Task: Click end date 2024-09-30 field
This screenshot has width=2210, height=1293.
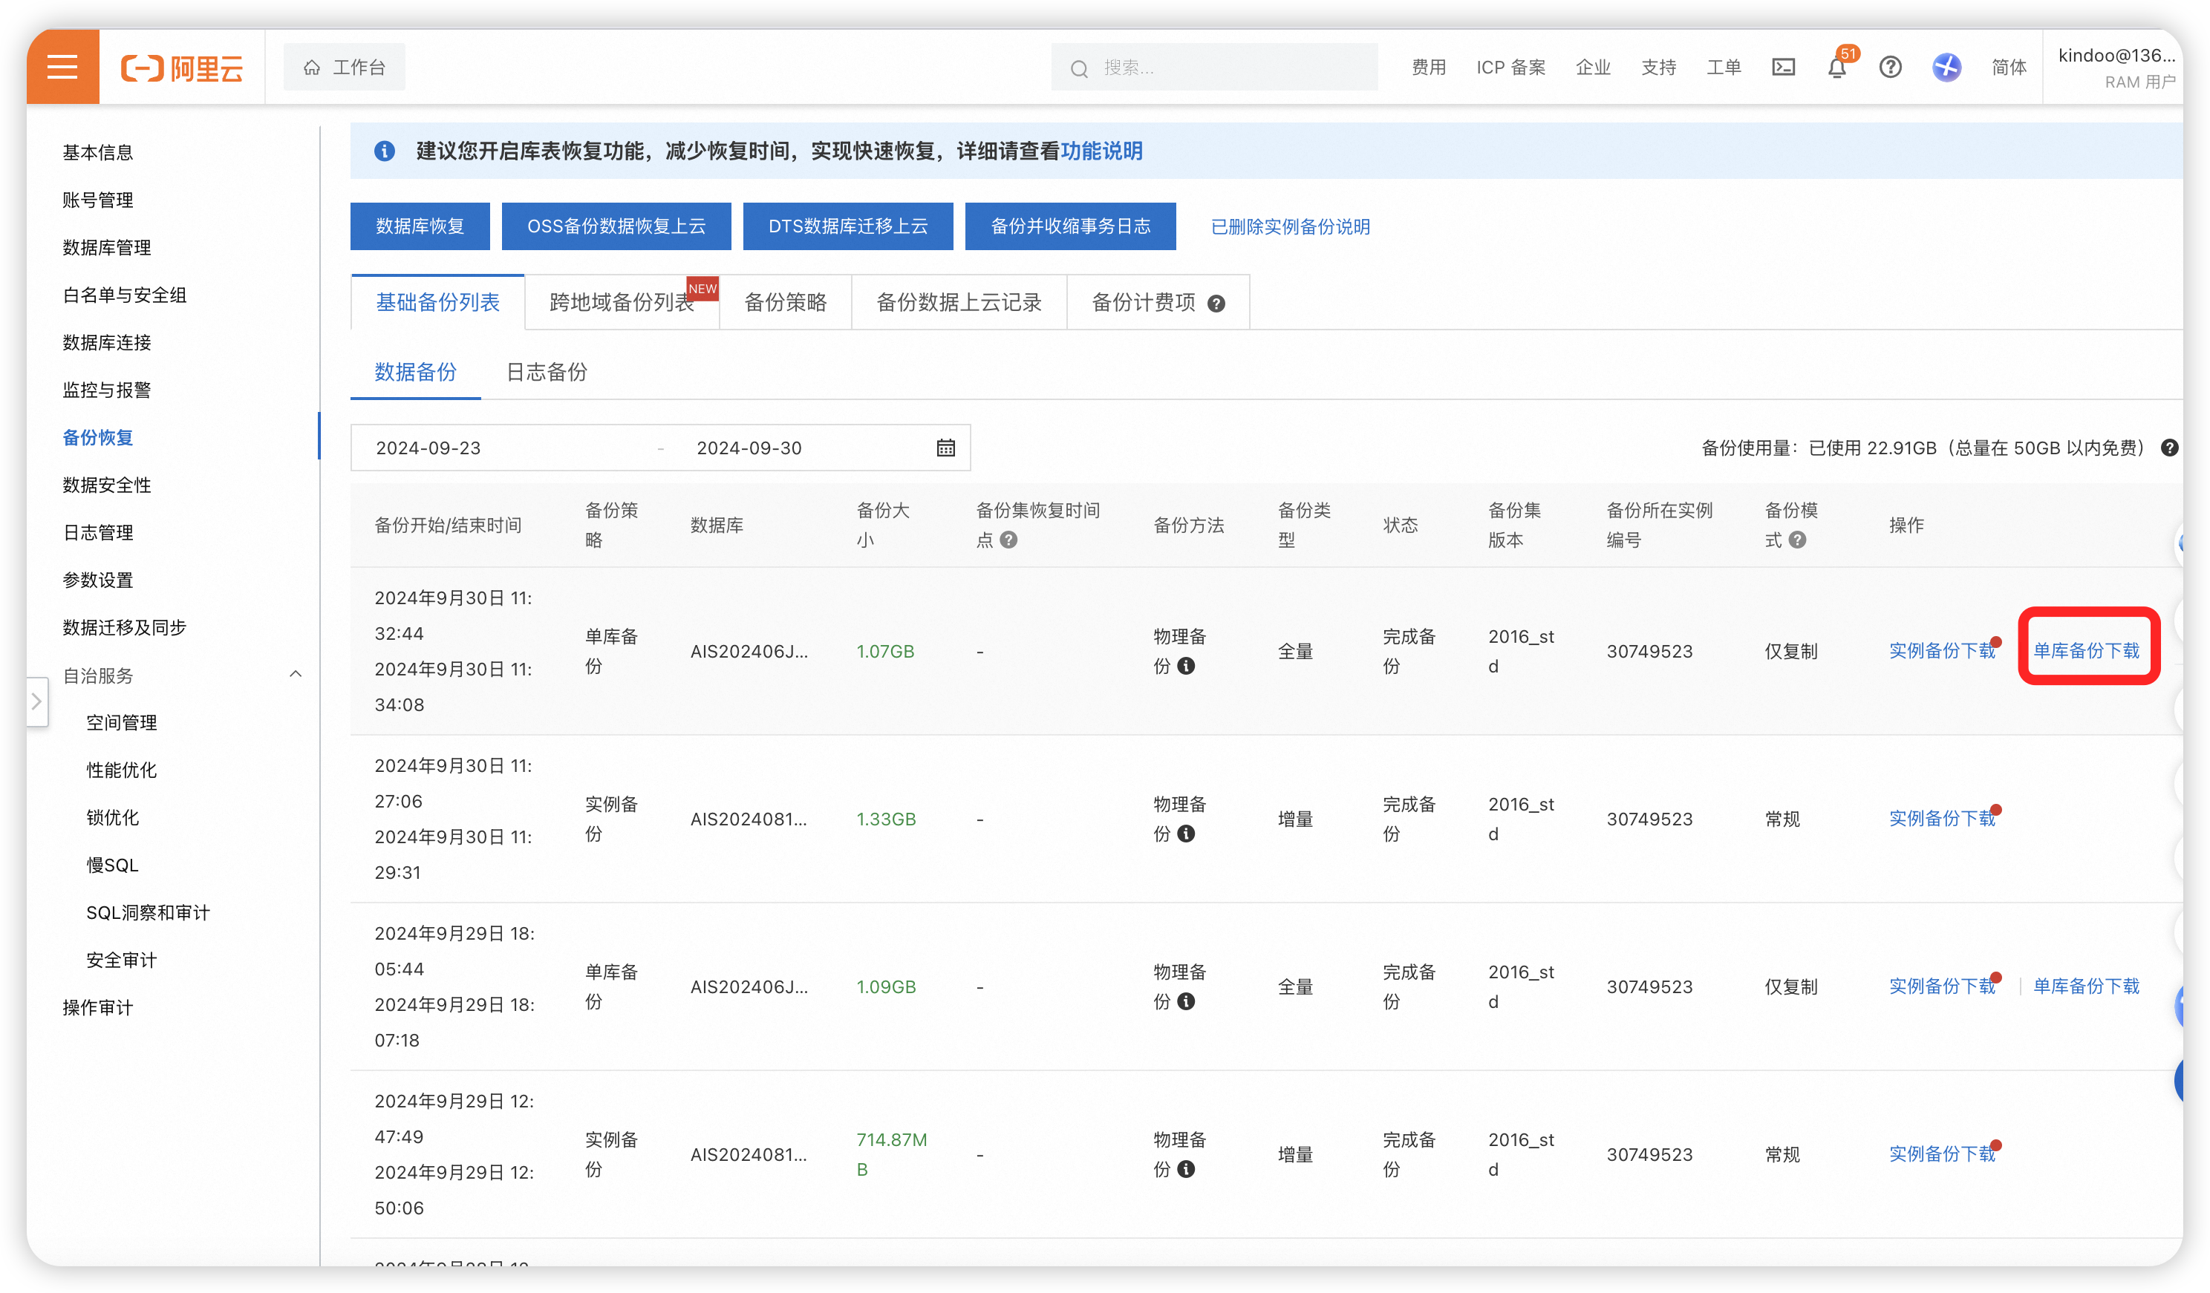Action: pos(749,448)
